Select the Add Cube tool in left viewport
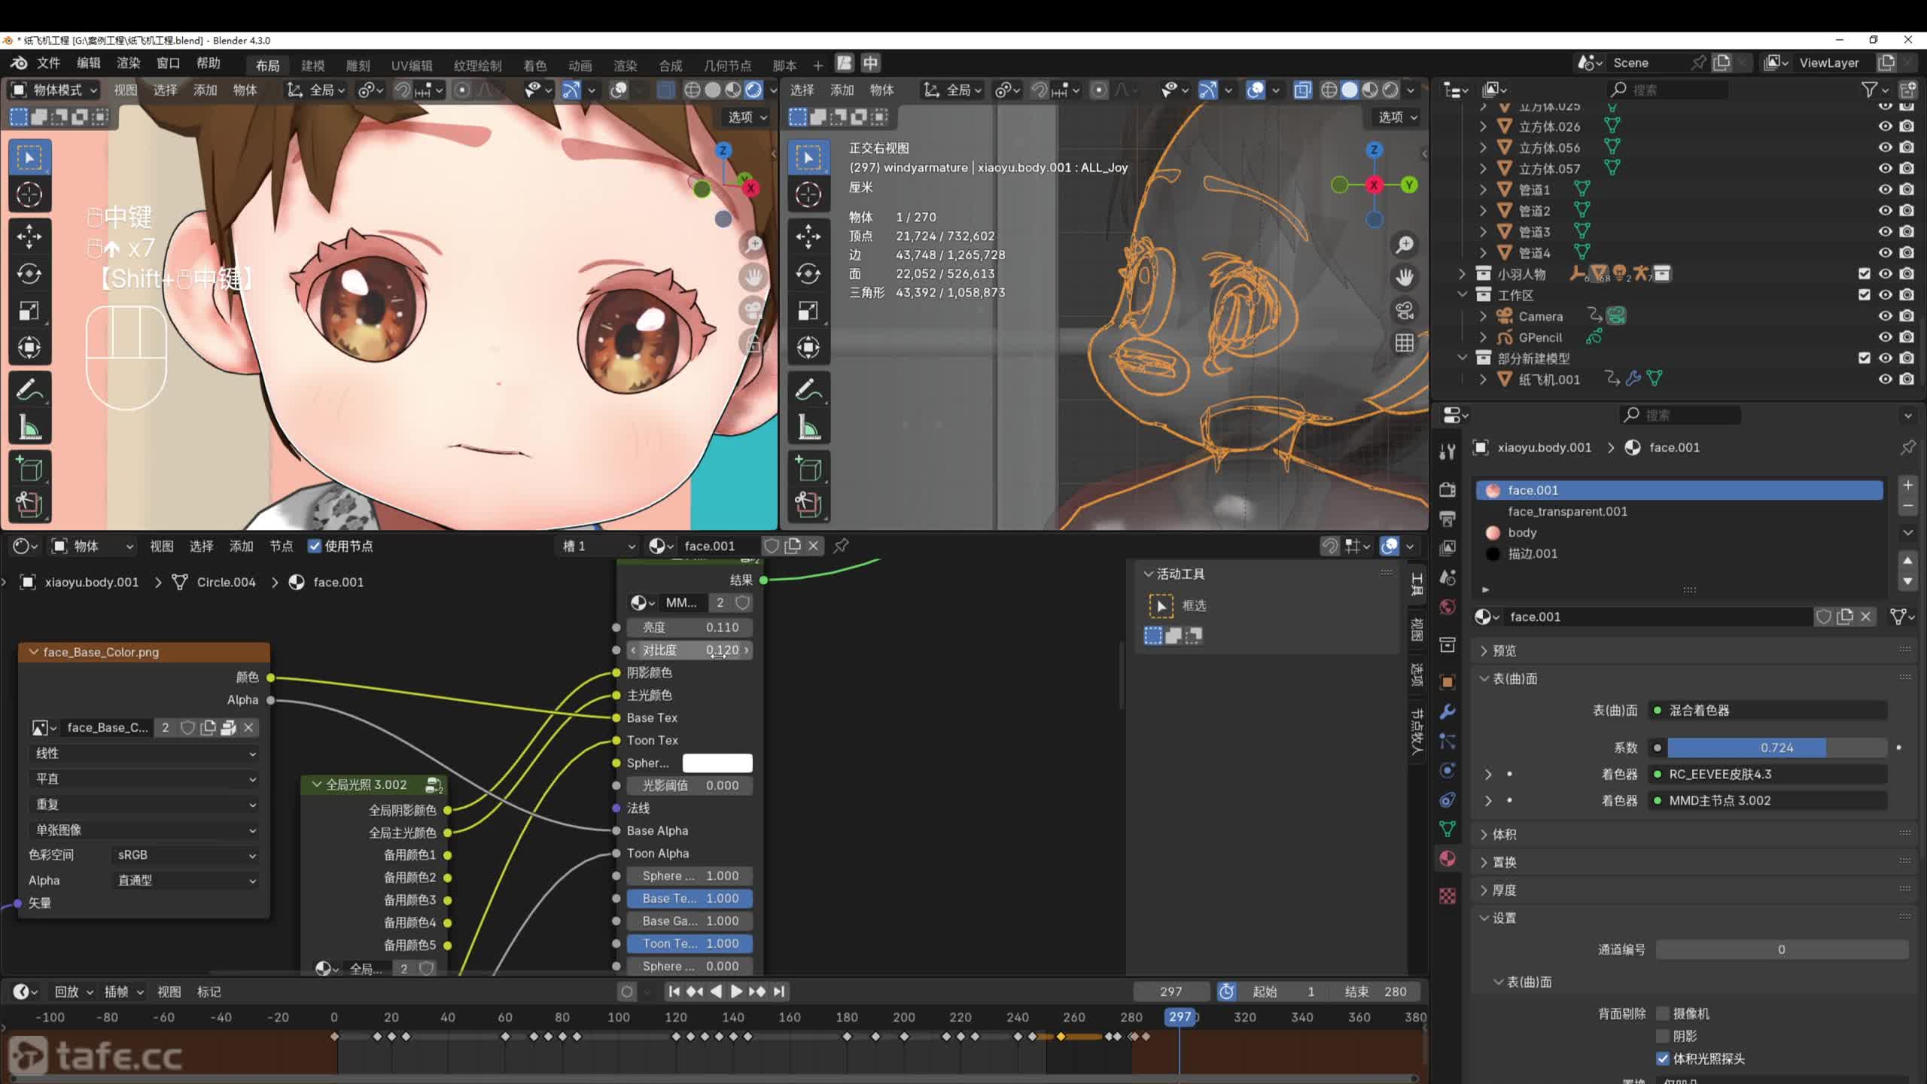The height and width of the screenshot is (1084, 1927). tap(29, 468)
